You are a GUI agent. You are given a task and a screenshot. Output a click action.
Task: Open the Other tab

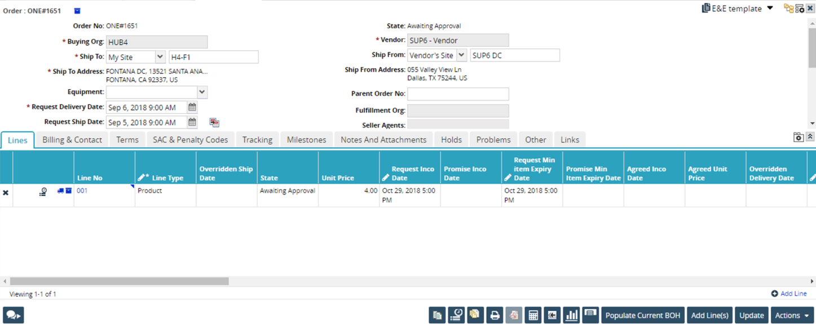tap(536, 140)
